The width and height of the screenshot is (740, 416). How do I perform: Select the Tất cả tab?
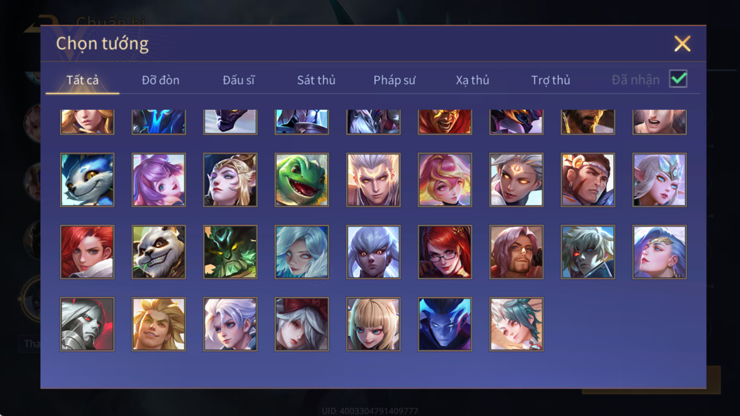point(82,80)
